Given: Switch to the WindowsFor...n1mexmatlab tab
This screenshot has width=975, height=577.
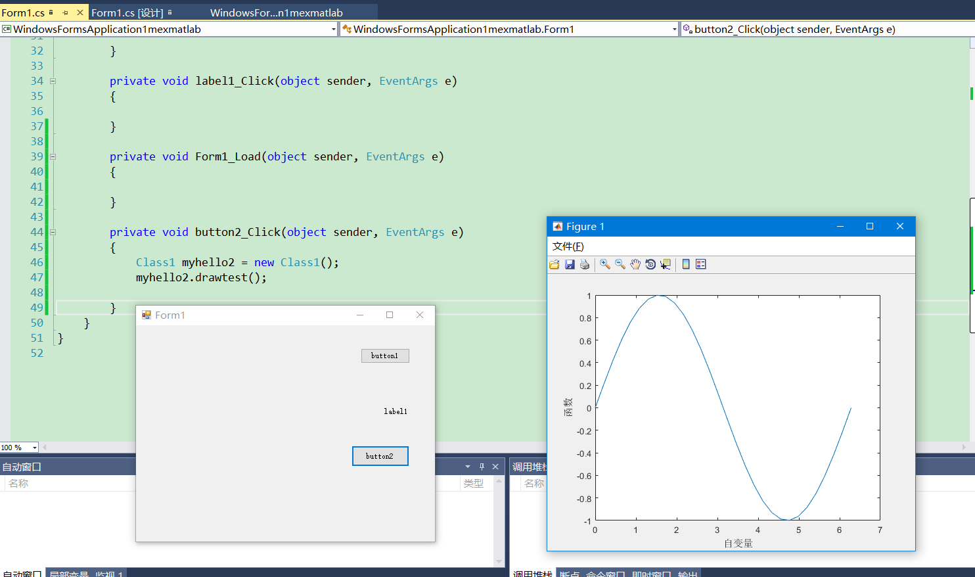Looking at the screenshot, I should pyautogui.click(x=277, y=12).
